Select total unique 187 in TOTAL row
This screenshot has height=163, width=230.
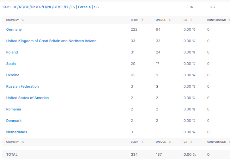click(159, 154)
